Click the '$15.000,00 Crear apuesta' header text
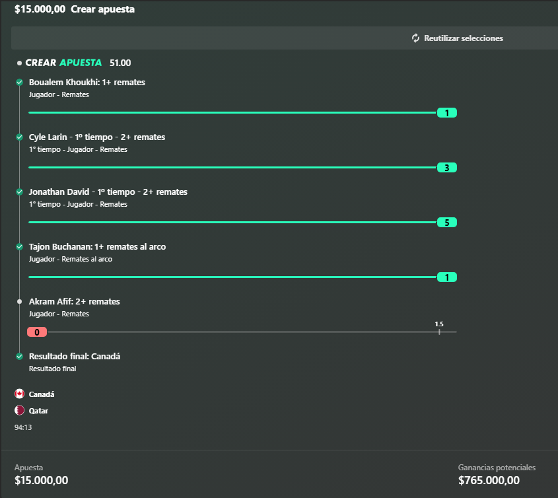Viewport: 558px width, 498px height. [75, 9]
